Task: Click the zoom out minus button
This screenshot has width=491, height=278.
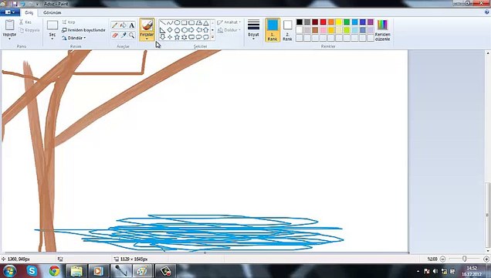Action: pyautogui.click(x=442, y=259)
